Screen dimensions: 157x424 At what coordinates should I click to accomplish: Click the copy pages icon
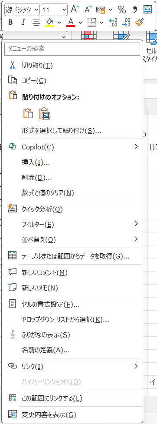point(13,80)
